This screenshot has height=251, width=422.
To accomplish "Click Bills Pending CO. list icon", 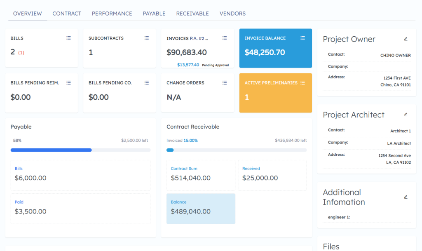I will coord(146,83).
